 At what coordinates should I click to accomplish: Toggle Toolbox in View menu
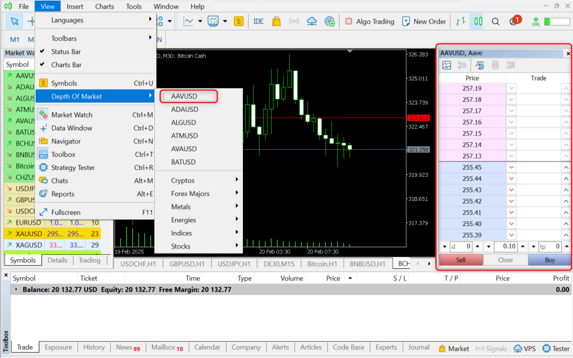coord(95,154)
